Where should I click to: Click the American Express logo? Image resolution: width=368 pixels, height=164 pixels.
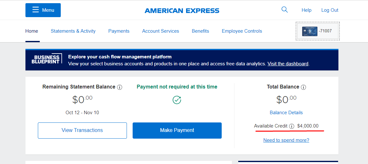pos(182,11)
